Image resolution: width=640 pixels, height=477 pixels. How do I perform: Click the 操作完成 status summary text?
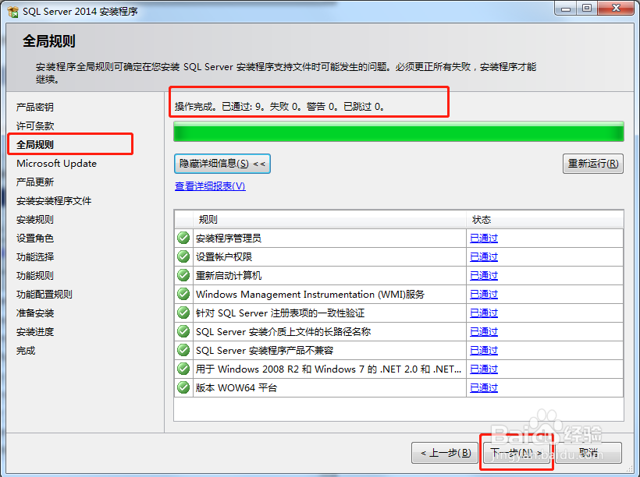pyautogui.click(x=279, y=107)
